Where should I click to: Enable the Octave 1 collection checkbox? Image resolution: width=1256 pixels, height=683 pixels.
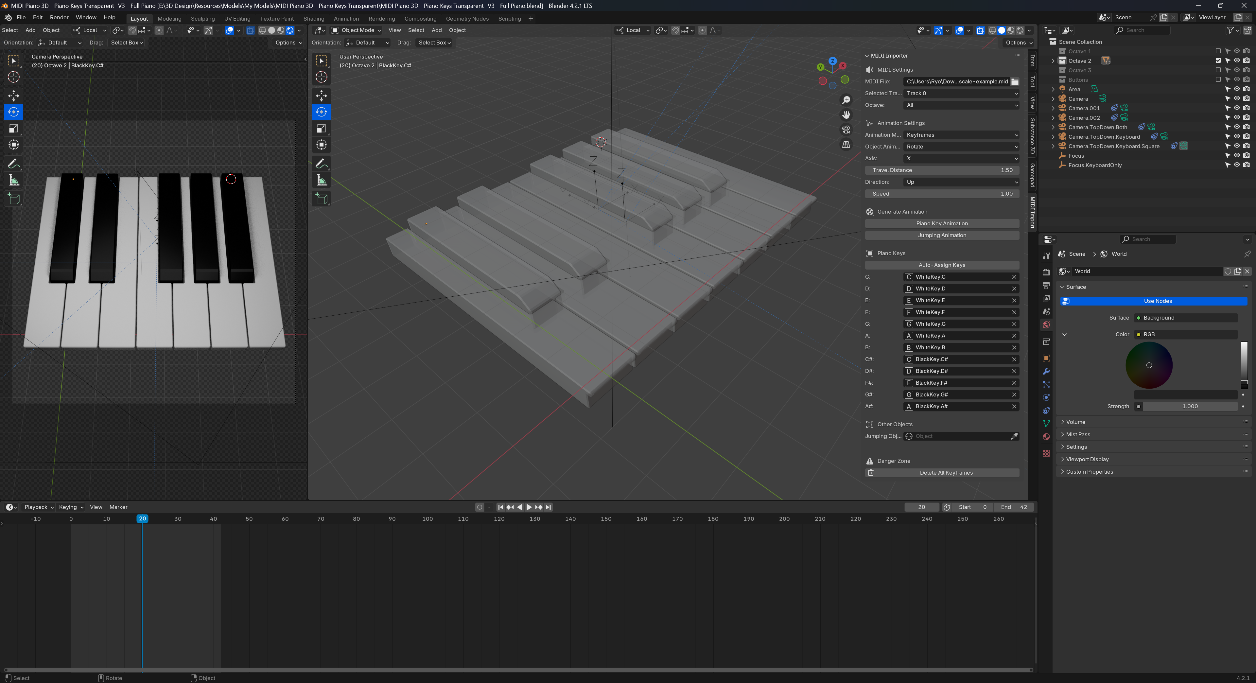coord(1218,51)
